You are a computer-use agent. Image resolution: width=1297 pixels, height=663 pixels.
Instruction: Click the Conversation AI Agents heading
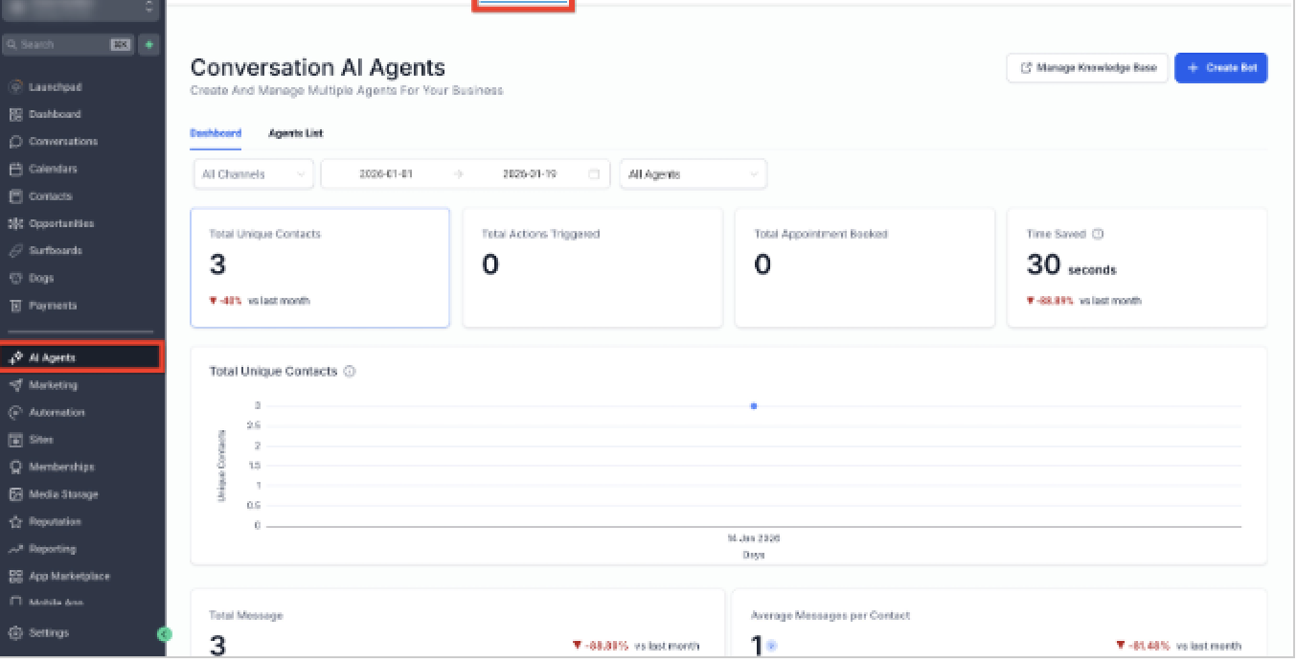click(318, 68)
